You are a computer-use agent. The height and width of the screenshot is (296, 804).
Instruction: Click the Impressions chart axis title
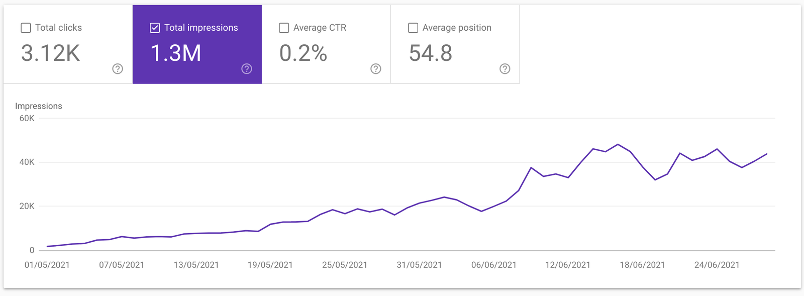tap(39, 106)
